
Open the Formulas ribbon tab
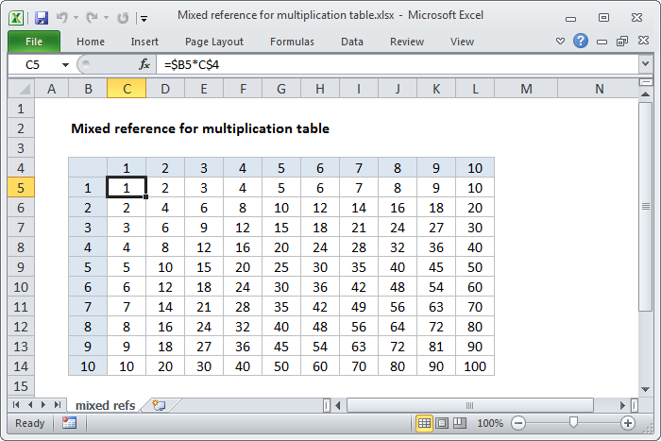(292, 42)
